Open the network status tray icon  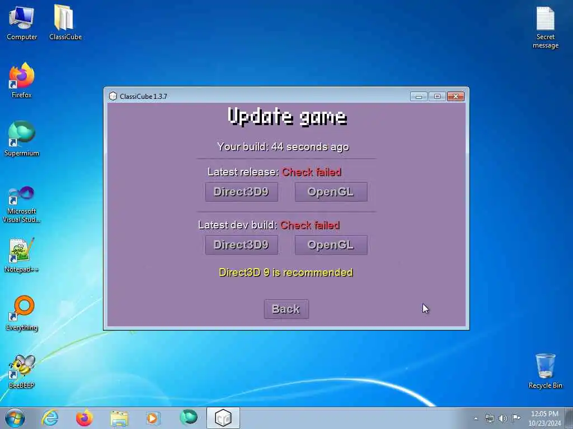[x=489, y=418]
